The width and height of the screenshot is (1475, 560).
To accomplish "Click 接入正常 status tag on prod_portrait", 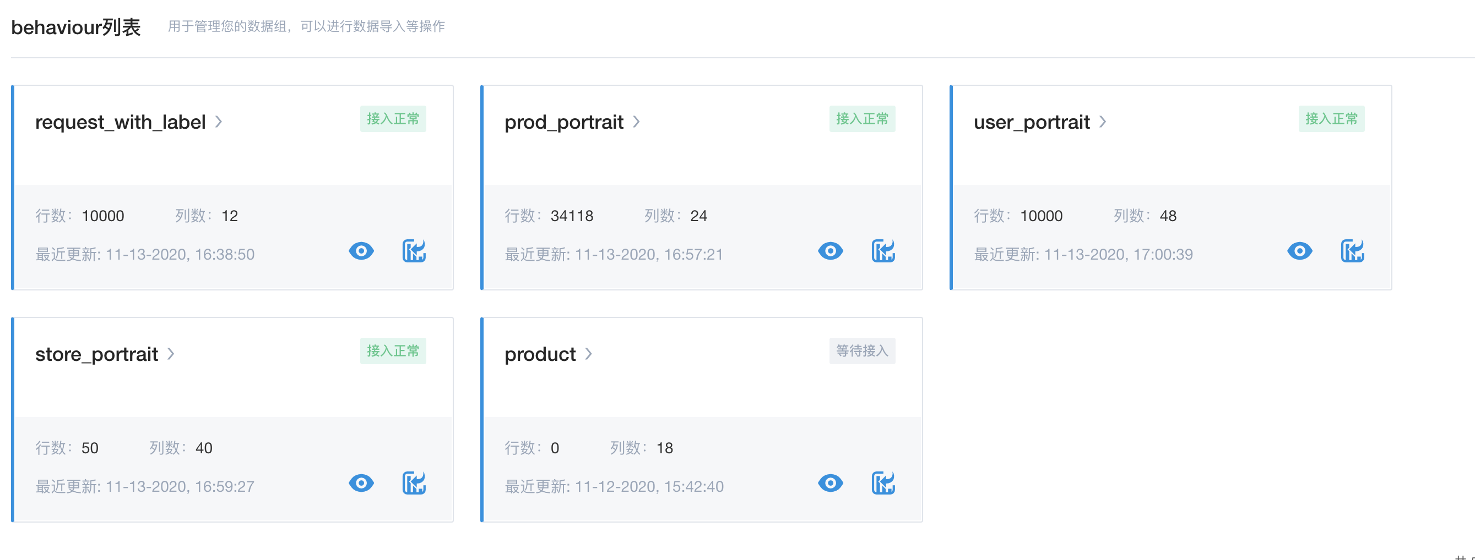I will click(x=863, y=119).
